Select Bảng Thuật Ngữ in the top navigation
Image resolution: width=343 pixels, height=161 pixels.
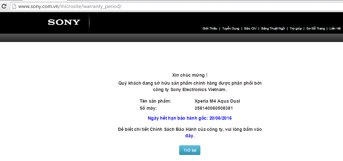pyautogui.click(x=273, y=29)
